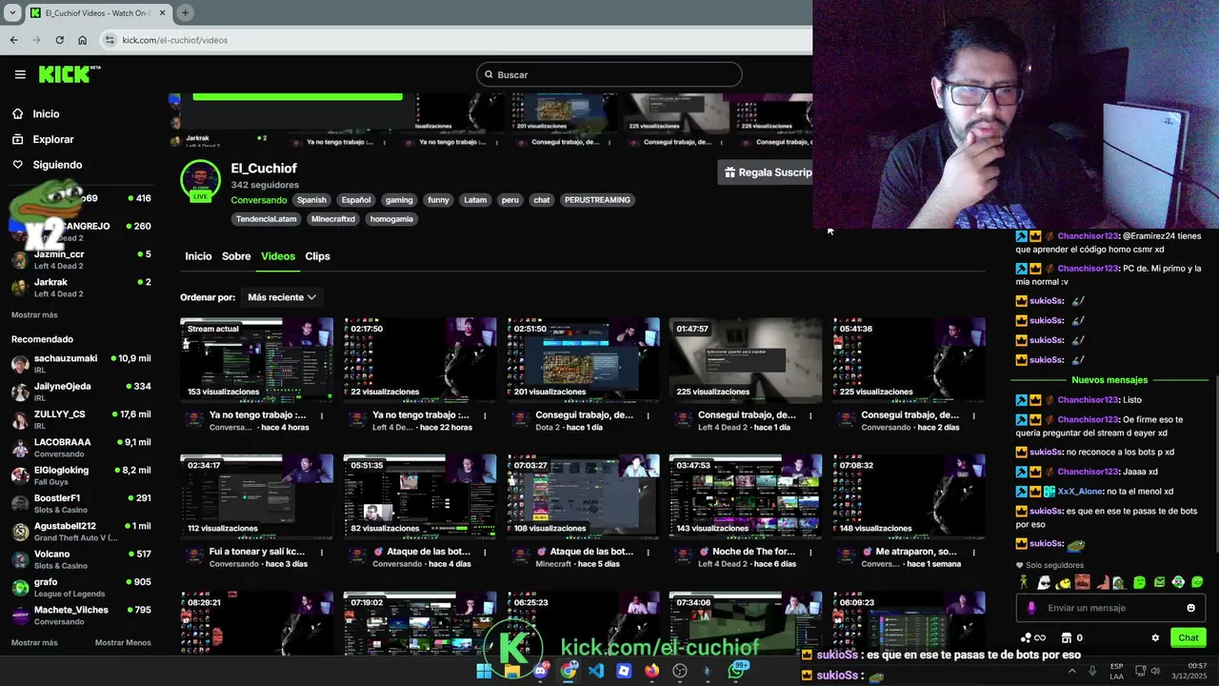Click the Nuevos mensajes chat banner
This screenshot has height=686, width=1219.
1109,380
